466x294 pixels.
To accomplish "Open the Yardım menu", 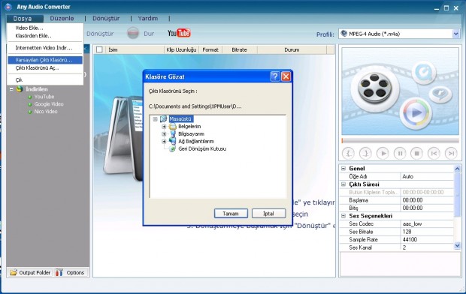I will click(148, 19).
